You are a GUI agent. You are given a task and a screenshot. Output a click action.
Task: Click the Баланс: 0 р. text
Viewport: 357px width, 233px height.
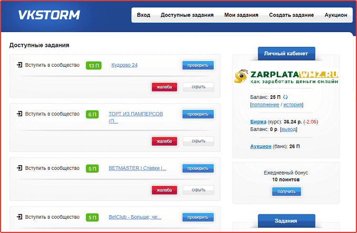264,129
